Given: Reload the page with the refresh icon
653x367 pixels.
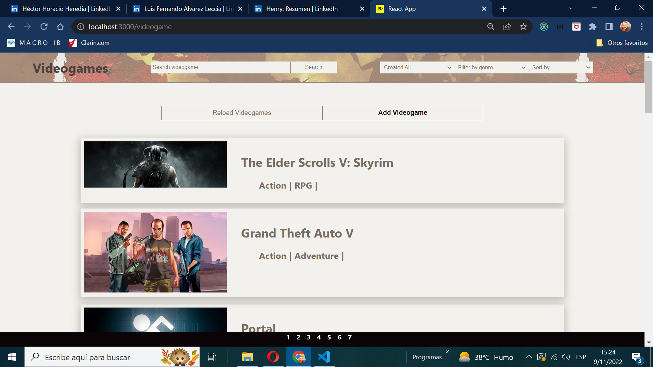Looking at the screenshot, I should pyautogui.click(x=44, y=27).
